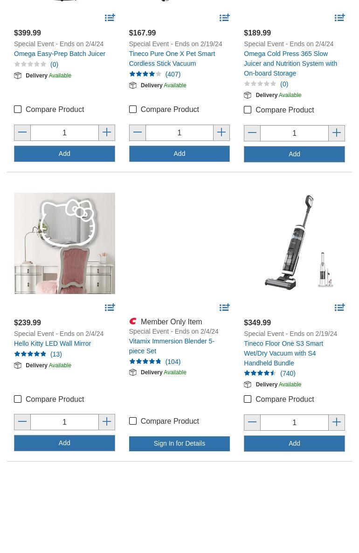359x553 pixels.
Task: Increase quantity for Omega Cold Press 365 juicer
Action: [x=337, y=133]
